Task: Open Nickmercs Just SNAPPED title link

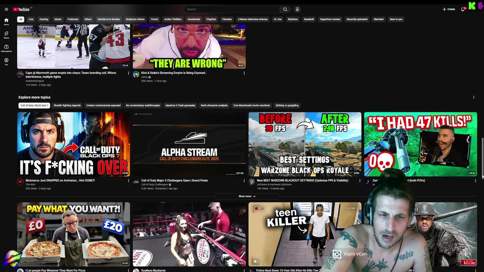Action: pyautogui.click(x=60, y=181)
